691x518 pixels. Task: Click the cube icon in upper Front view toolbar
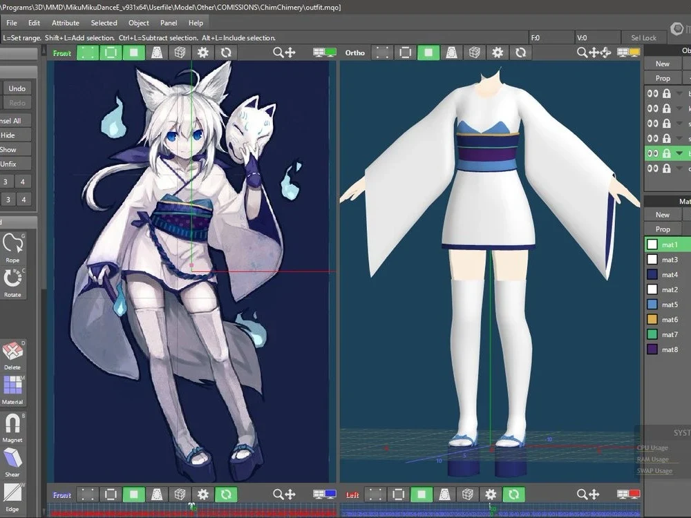(x=180, y=53)
